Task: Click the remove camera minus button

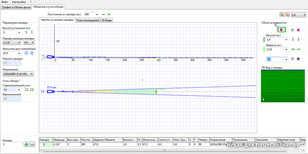Action: point(32,144)
